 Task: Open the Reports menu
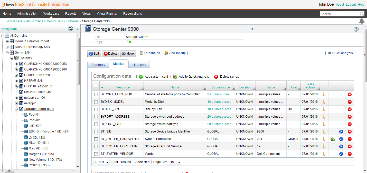tap(71, 14)
